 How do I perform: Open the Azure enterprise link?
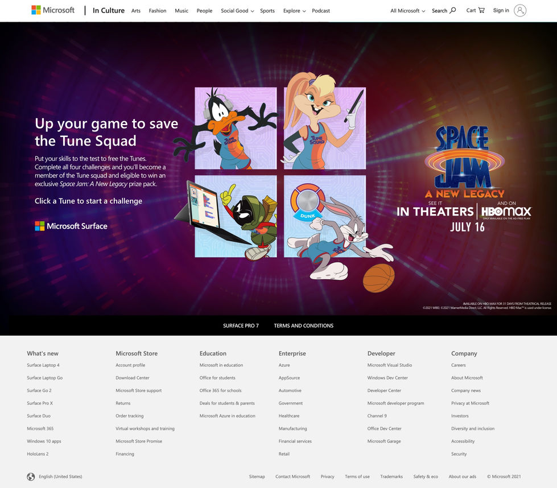click(x=284, y=365)
